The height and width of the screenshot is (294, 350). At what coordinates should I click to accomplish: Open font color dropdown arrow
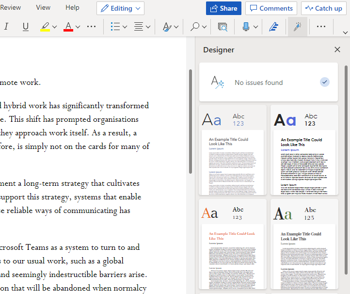tap(78, 27)
